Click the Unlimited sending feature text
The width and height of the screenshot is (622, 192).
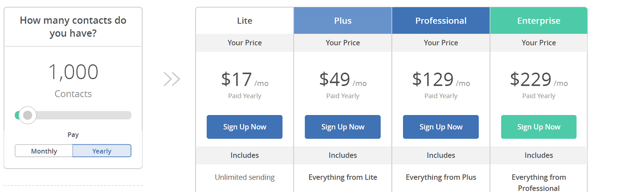coord(245,177)
